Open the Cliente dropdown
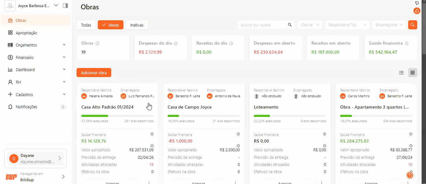The height and width of the screenshot is (184, 426). click(309, 25)
